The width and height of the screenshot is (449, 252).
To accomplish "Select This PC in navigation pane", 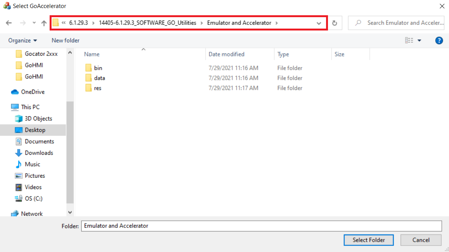I will pos(26,107).
